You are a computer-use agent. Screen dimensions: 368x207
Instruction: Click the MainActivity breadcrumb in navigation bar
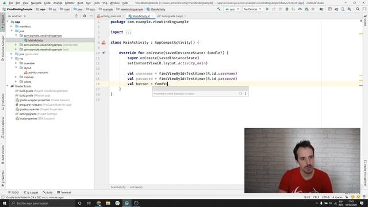click(156, 9)
